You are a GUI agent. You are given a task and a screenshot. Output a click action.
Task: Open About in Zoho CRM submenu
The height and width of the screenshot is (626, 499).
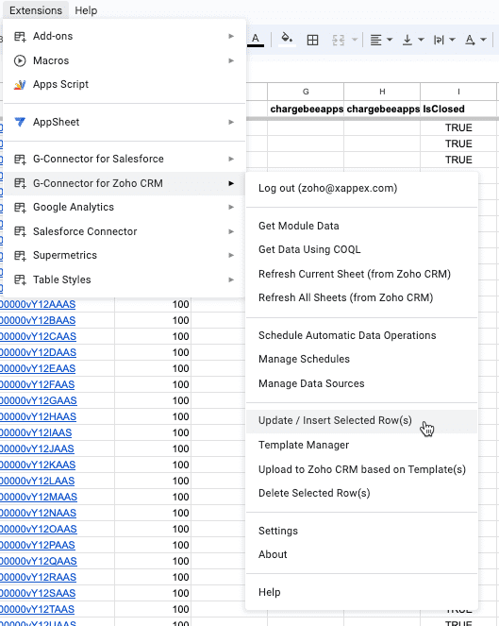click(361, 554)
